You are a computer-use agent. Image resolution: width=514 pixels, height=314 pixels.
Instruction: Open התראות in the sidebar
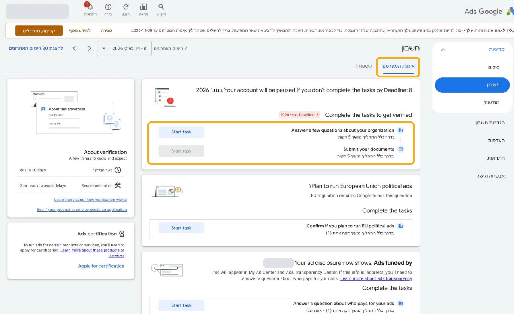pyautogui.click(x=496, y=158)
